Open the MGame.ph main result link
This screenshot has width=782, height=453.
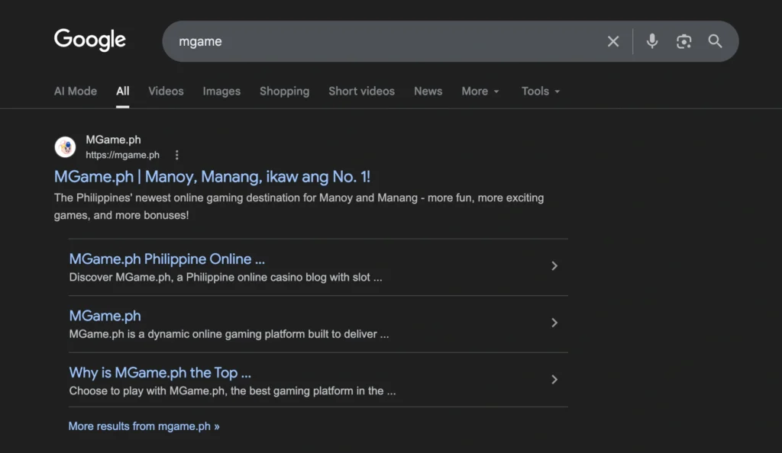(212, 176)
